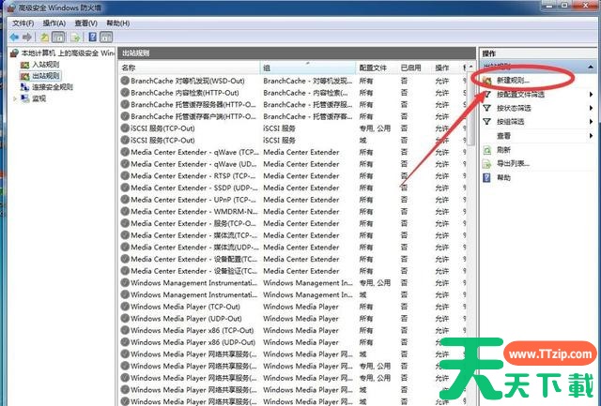The image size is (601, 406).
Task: Click the blue help icon in actions pane
Action: coord(486,177)
